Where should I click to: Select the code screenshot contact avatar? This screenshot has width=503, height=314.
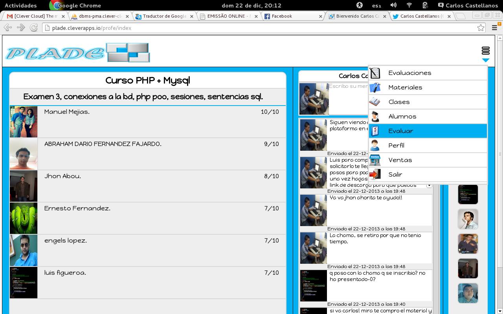pyautogui.click(x=468, y=194)
